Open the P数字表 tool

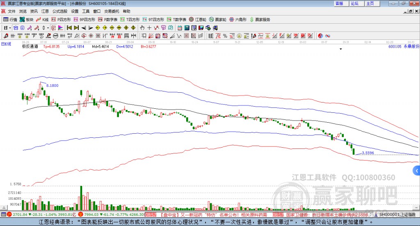pos(108,20)
